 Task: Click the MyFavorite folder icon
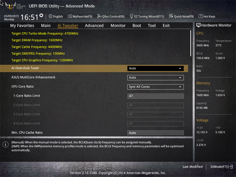pos(70,16)
